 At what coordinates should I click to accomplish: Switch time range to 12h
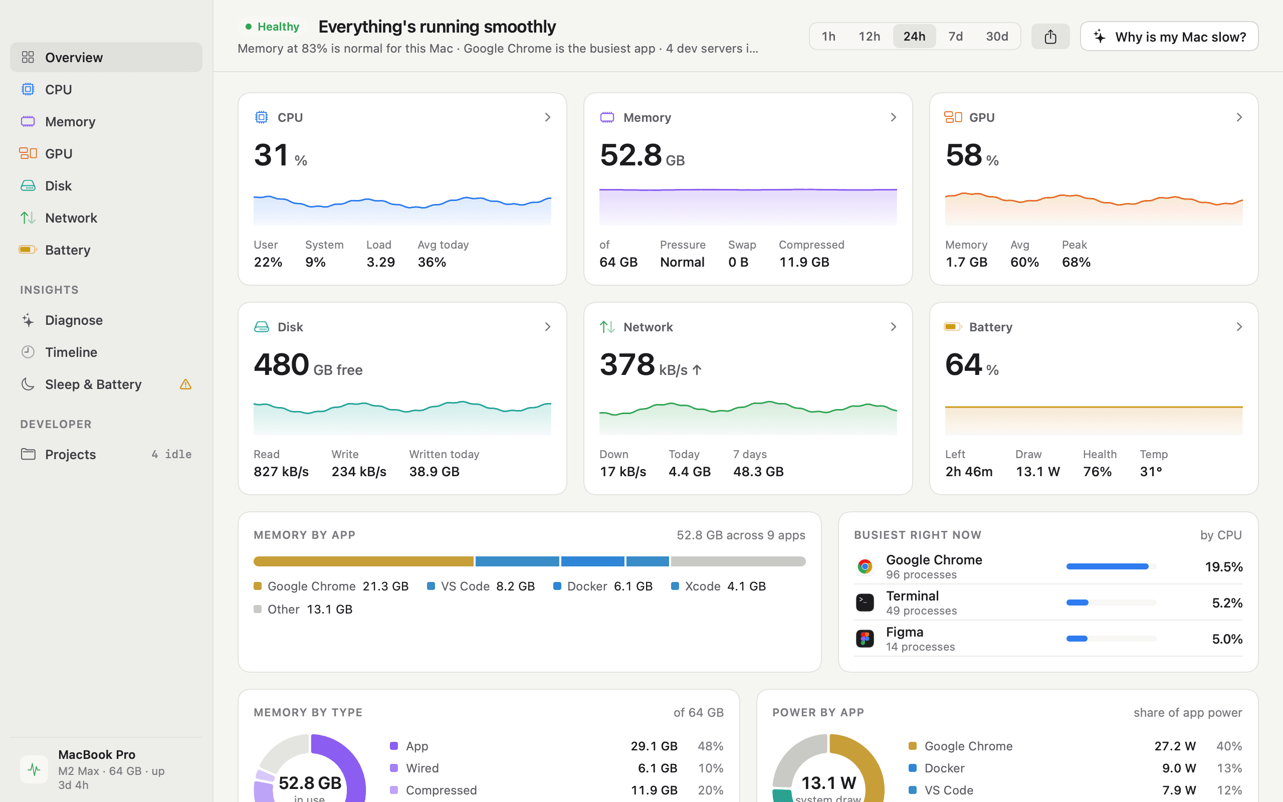click(870, 36)
